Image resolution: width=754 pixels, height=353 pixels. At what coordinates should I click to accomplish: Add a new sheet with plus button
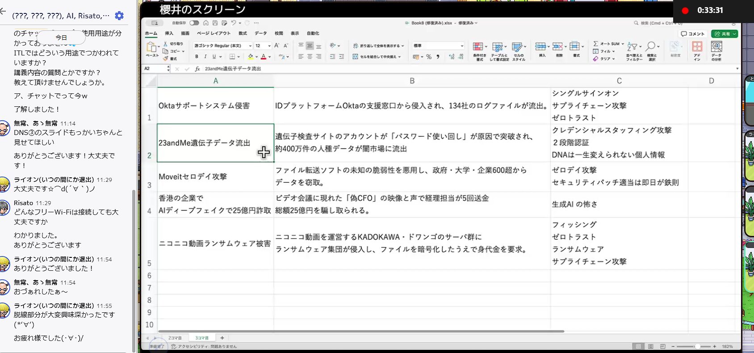222,338
